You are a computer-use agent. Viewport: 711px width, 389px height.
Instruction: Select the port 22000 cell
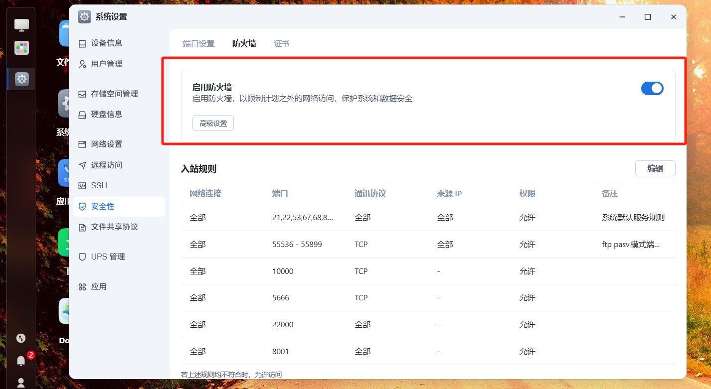283,325
